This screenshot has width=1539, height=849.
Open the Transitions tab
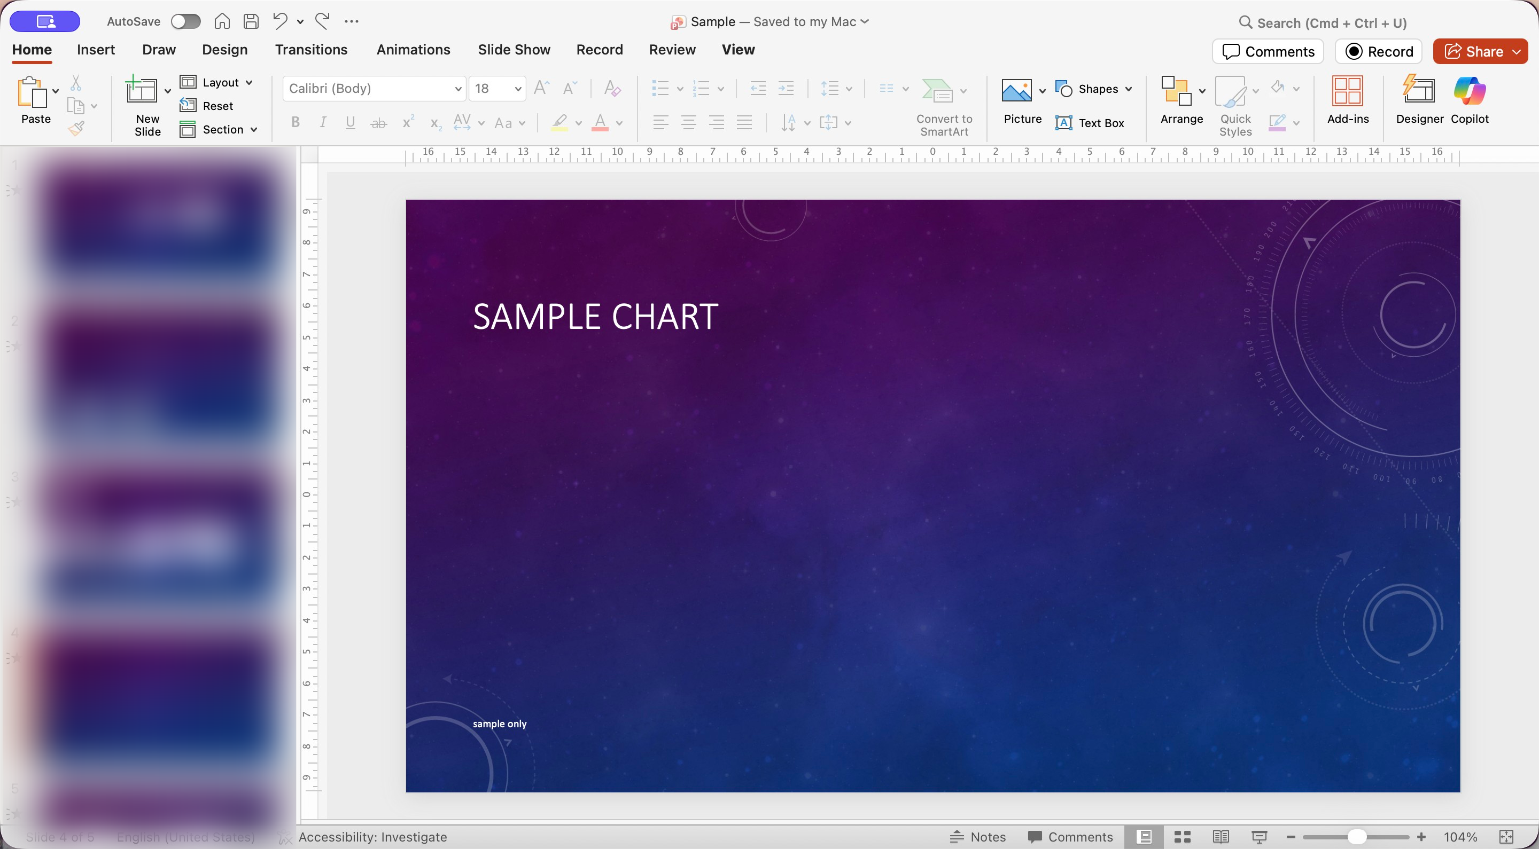point(310,50)
